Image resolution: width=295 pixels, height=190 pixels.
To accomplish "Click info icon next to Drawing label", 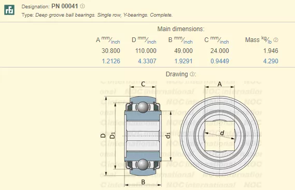I will point(192,74).
